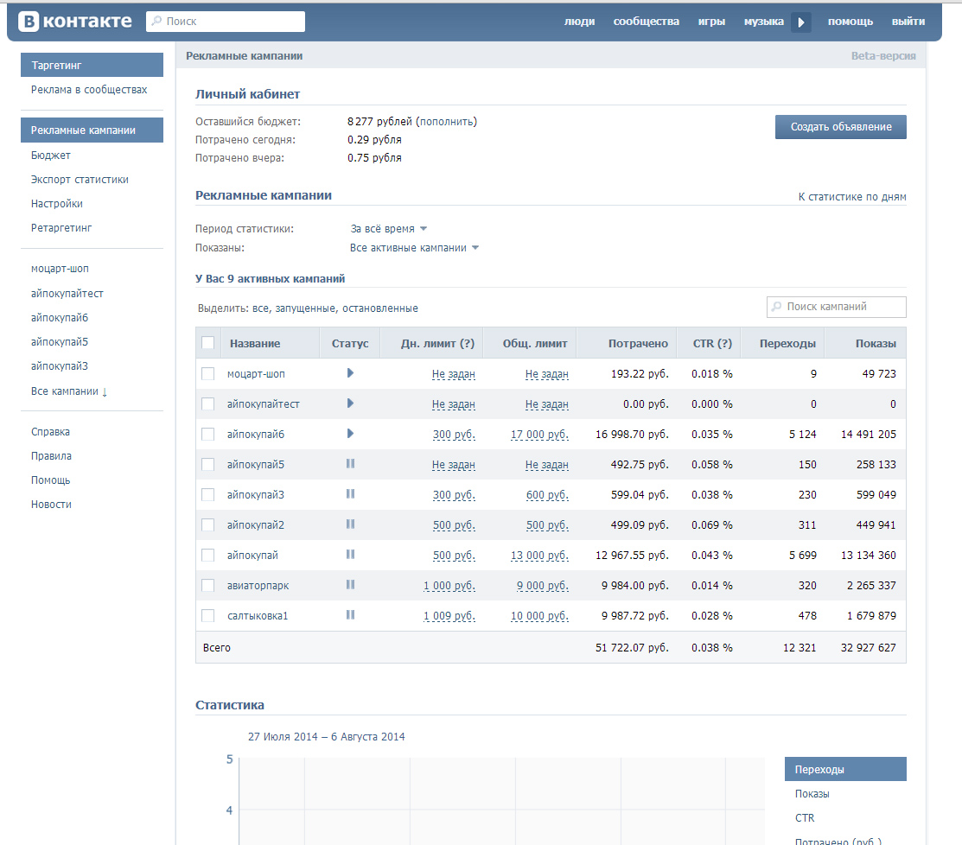Open 'Реклама в сообществах' section

(89, 90)
